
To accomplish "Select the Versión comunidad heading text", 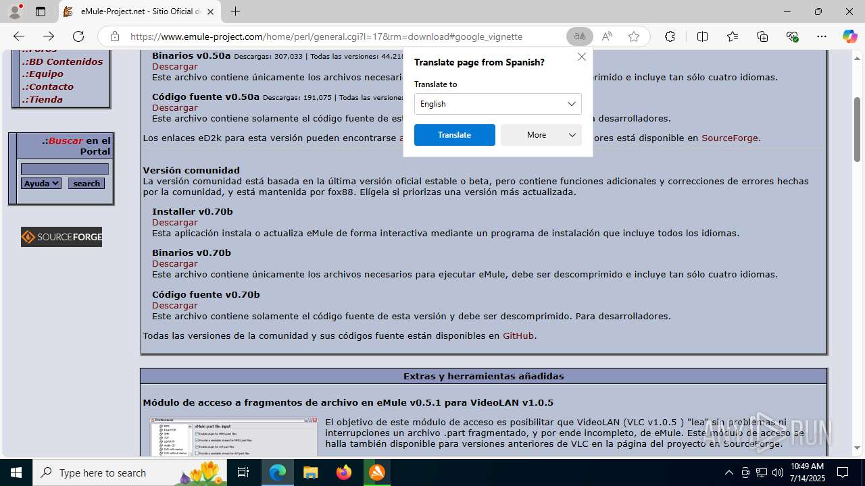I will tap(191, 170).
